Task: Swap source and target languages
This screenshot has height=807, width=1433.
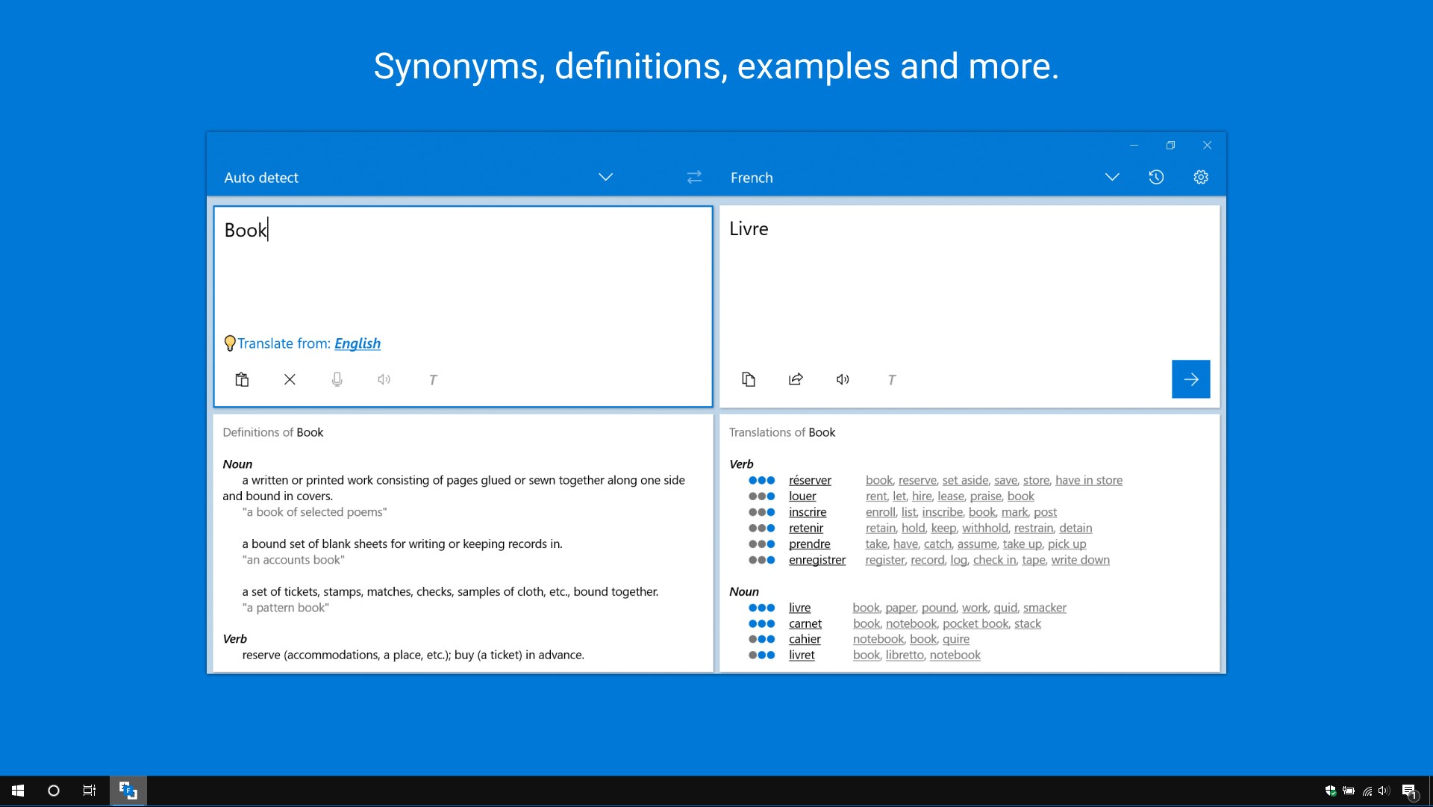Action: pyautogui.click(x=694, y=177)
